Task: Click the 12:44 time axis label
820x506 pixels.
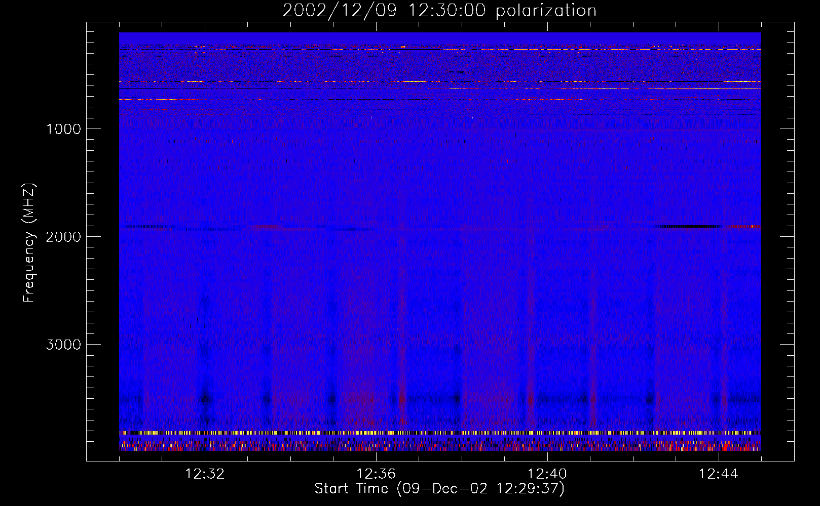Action: pyautogui.click(x=719, y=474)
